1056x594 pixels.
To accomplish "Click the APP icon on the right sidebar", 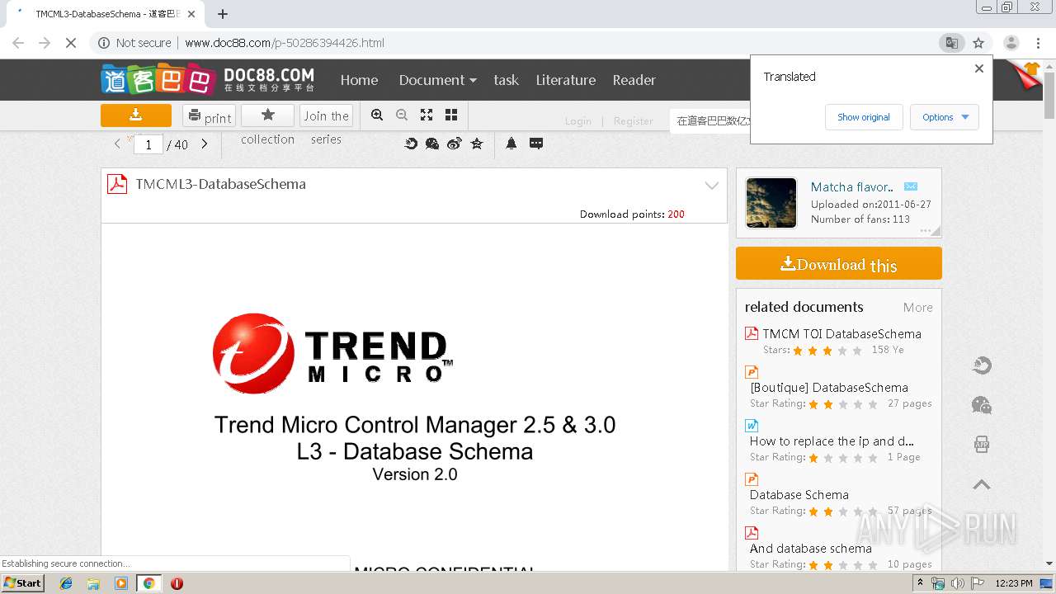I will pyautogui.click(x=982, y=445).
